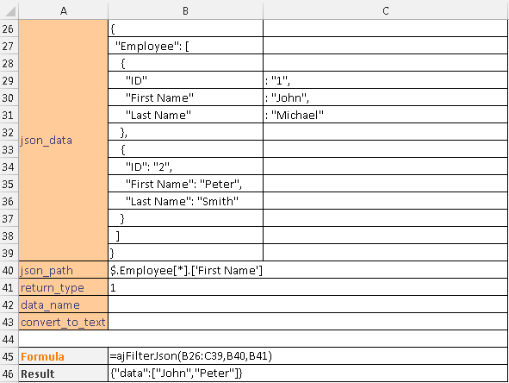The width and height of the screenshot is (509, 383).
Task: Select the empty data_name value cell
Action: point(307,305)
